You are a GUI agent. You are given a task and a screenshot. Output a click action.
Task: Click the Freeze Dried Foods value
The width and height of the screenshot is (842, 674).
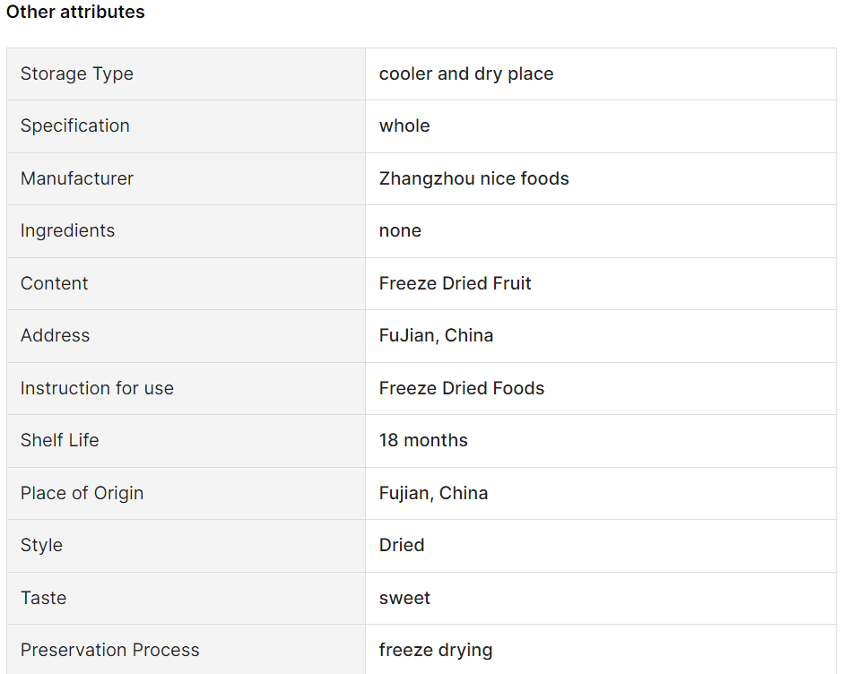pos(462,388)
